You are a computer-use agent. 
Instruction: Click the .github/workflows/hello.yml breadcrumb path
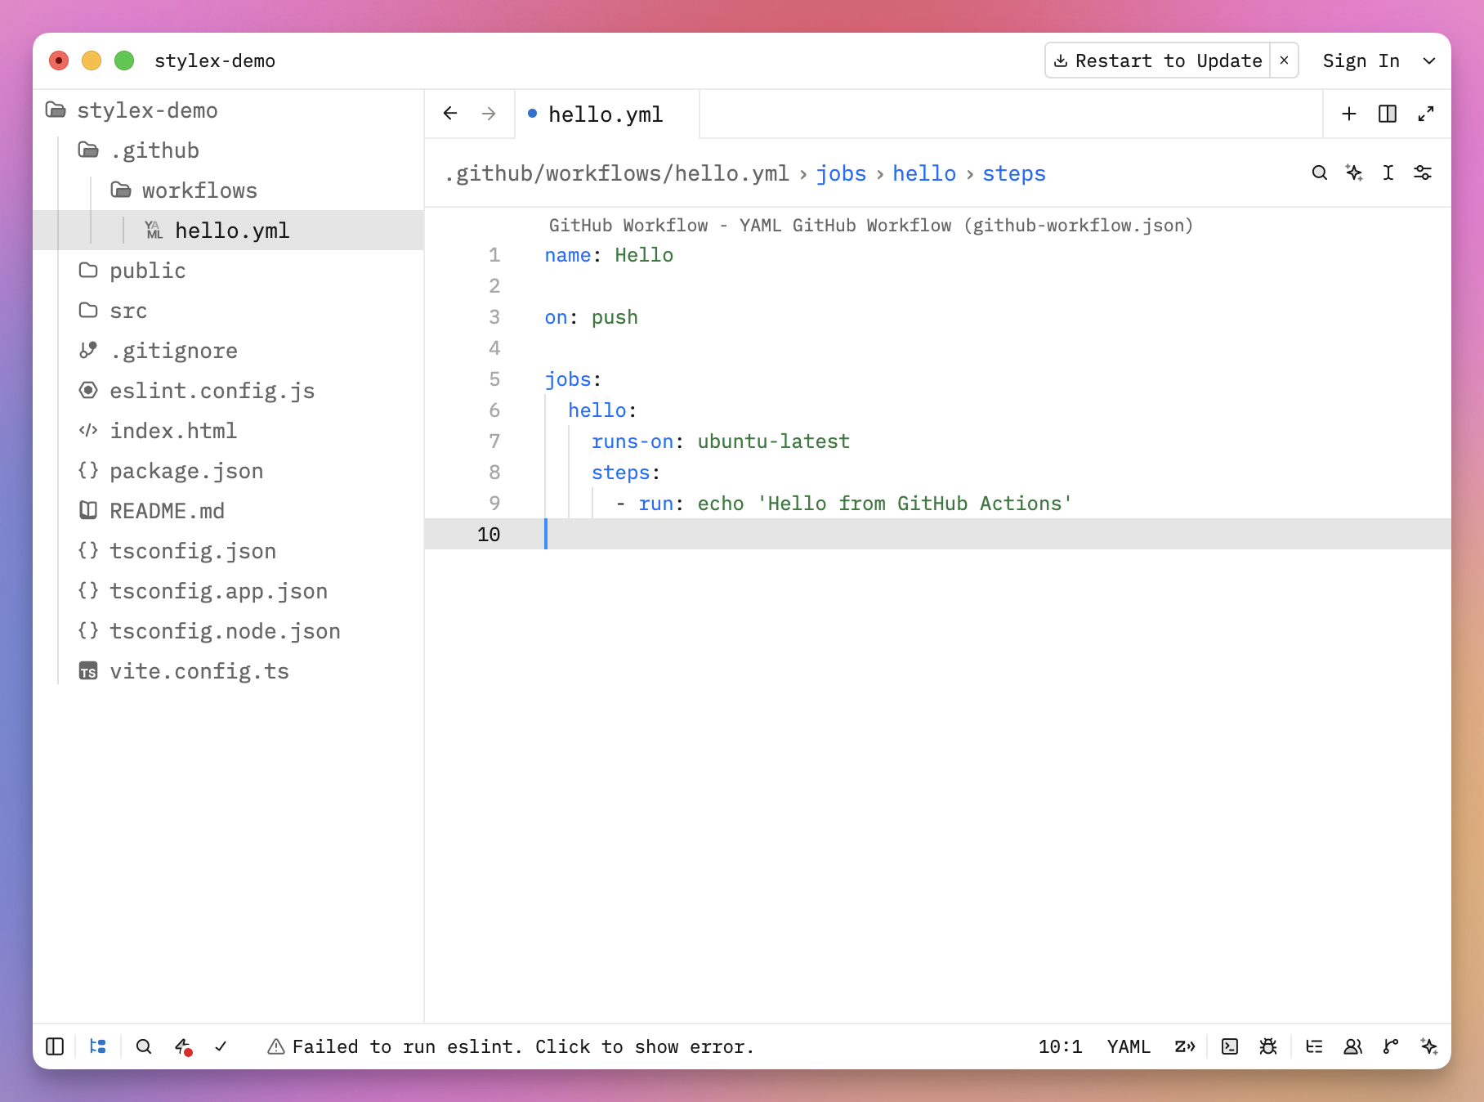point(617,173)
